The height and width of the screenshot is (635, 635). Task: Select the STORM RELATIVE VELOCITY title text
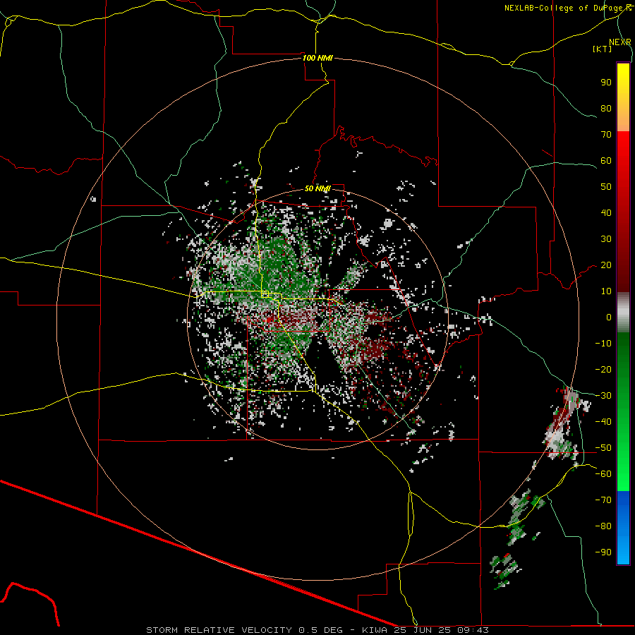(x=219, y=630)
